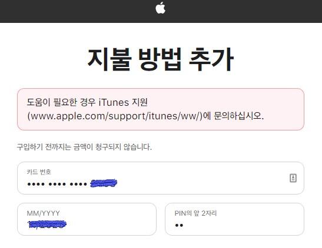Image resolution: width=322 pixels, height=248 pixels.
Task: Open the www.apple.com/support/itunes/ww/ address
Action: [x=115, y=116]
